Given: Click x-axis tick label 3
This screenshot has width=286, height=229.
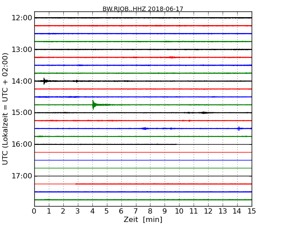Looking at the screenshot, I should (78, 211).
